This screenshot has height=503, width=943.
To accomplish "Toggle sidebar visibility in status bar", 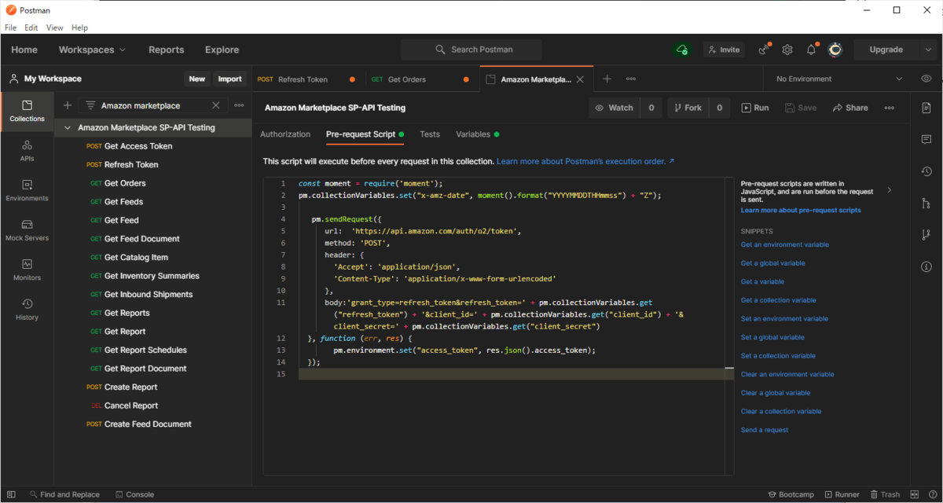I will [x=11, y=494].
